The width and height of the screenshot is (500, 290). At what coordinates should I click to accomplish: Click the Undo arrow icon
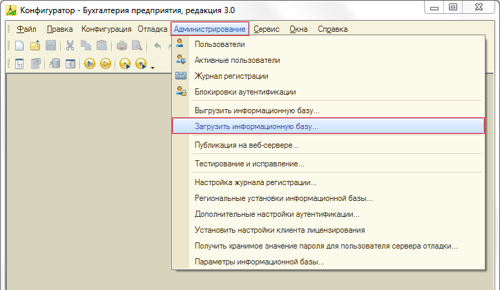pyautogui.click(x=157, y=46)
